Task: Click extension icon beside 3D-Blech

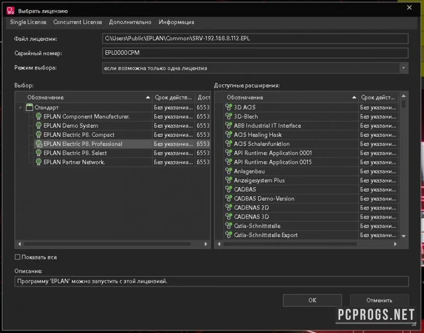Action: [x=229, y=116]
